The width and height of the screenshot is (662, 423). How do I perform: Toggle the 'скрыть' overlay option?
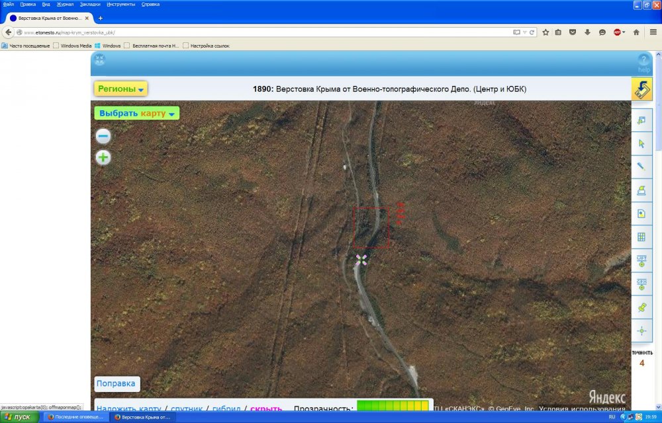point(266,409)
